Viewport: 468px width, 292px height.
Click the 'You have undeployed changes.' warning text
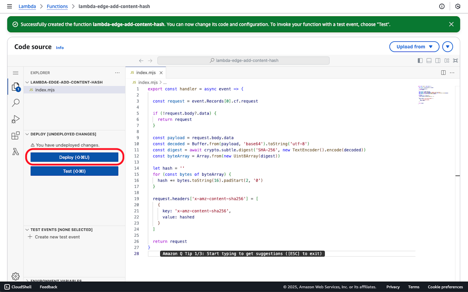pos(67,145)
